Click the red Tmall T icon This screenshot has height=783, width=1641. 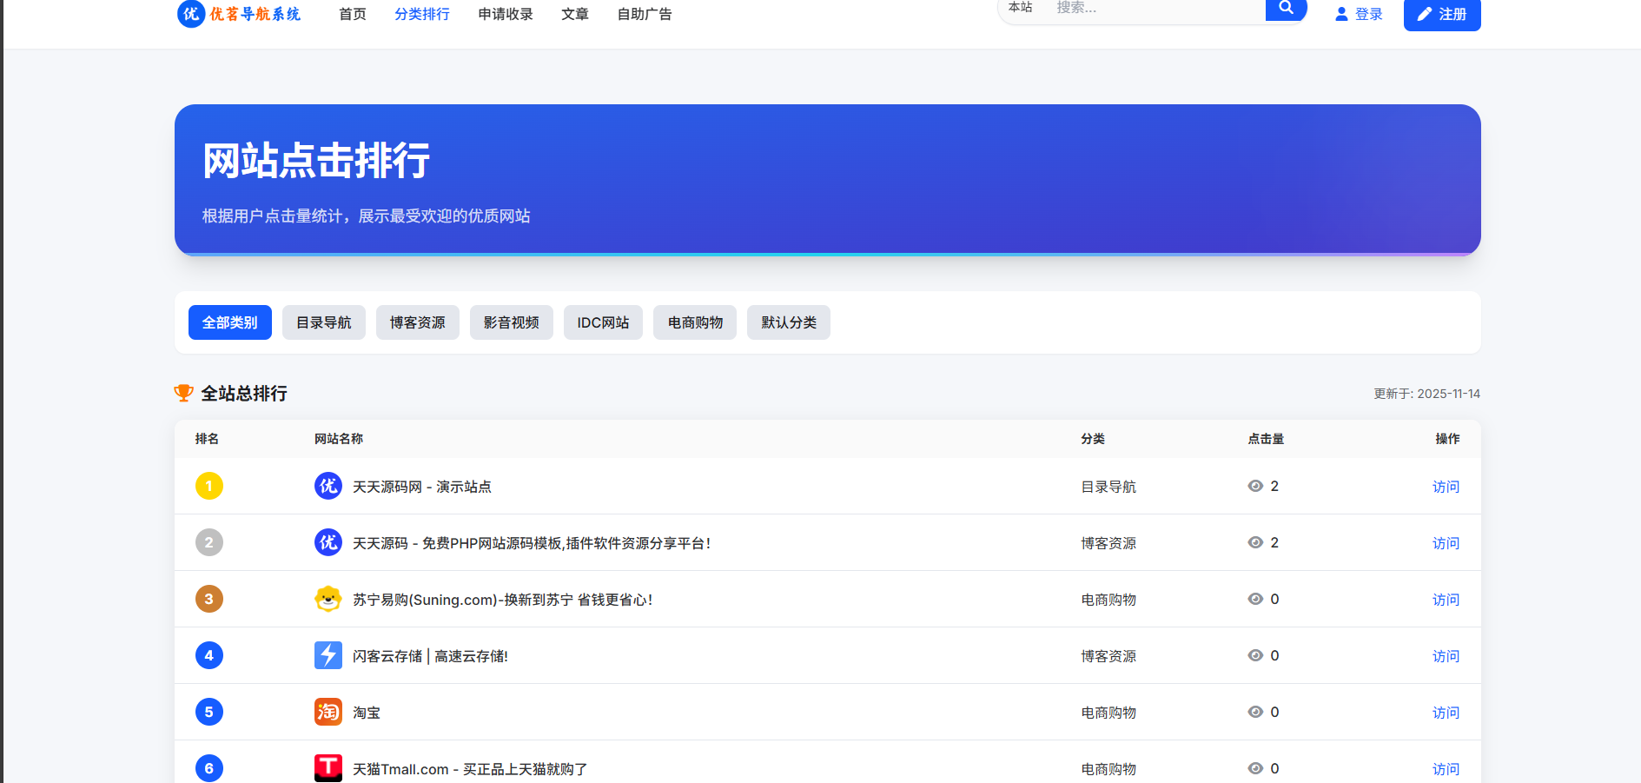coord(328,768)
